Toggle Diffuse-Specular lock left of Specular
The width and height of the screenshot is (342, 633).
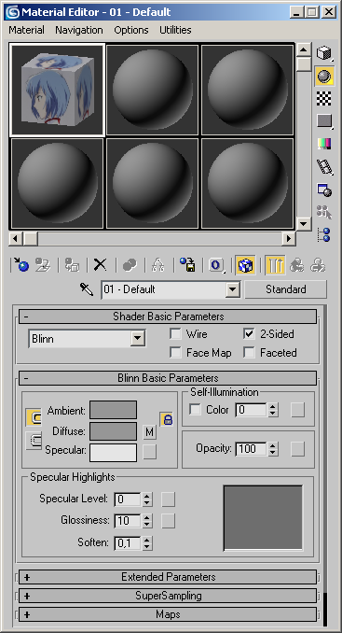click(x=33, y=440)
